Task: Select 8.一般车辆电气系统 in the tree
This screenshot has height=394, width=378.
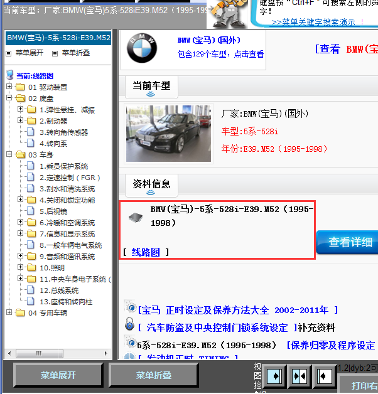Action: pyautogui.click(x=71, y=245)
